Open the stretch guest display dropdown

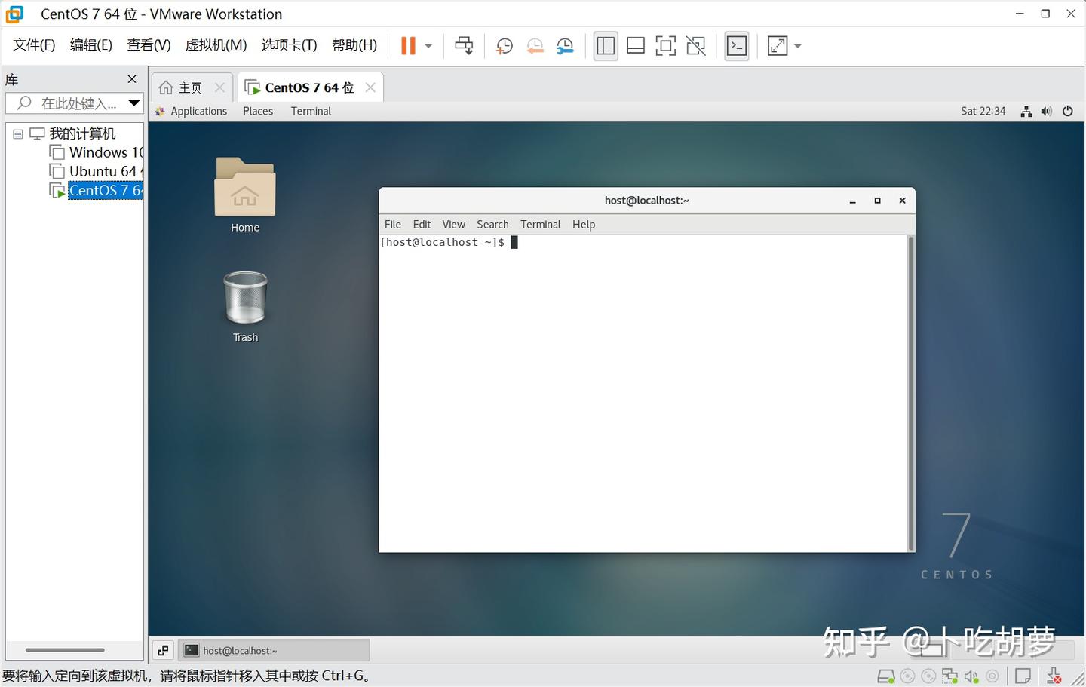[x=798, y=45]
